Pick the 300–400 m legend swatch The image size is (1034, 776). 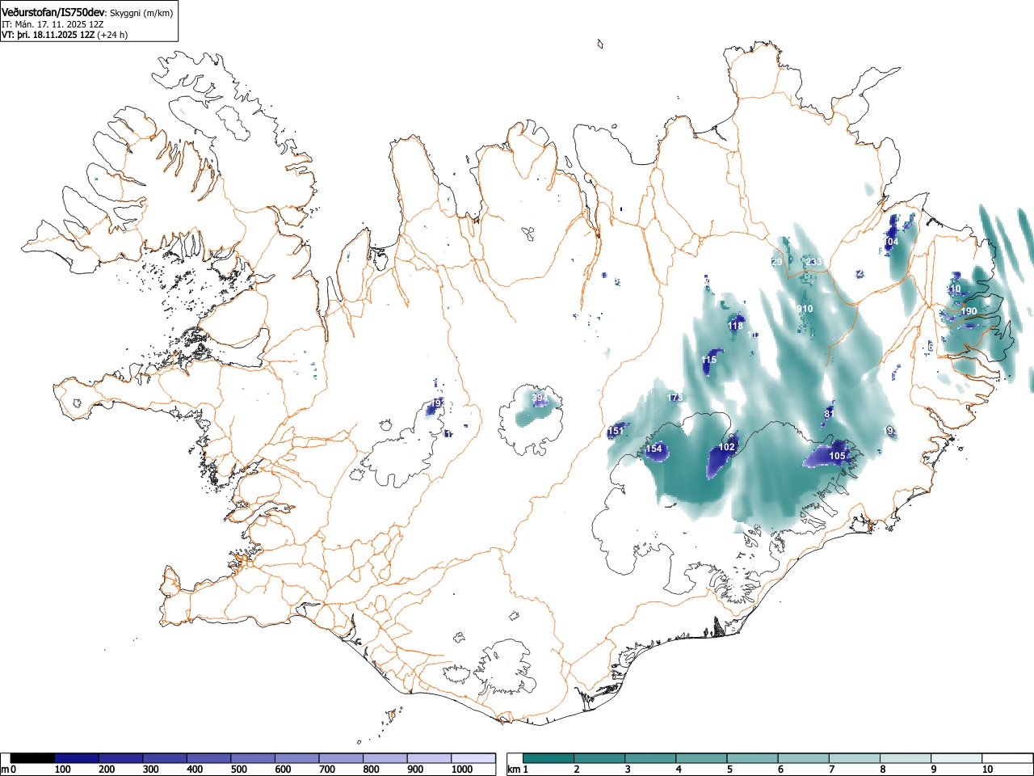[166, 758]
